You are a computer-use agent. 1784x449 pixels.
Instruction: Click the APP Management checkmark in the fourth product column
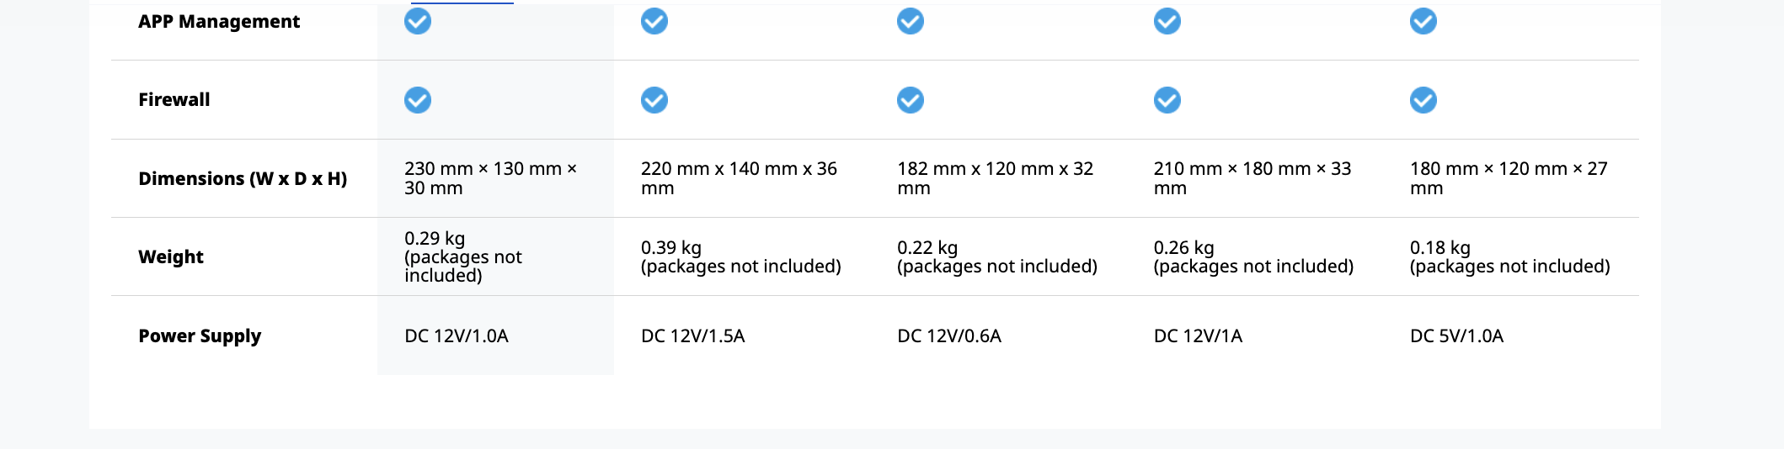pos(1167,21)
